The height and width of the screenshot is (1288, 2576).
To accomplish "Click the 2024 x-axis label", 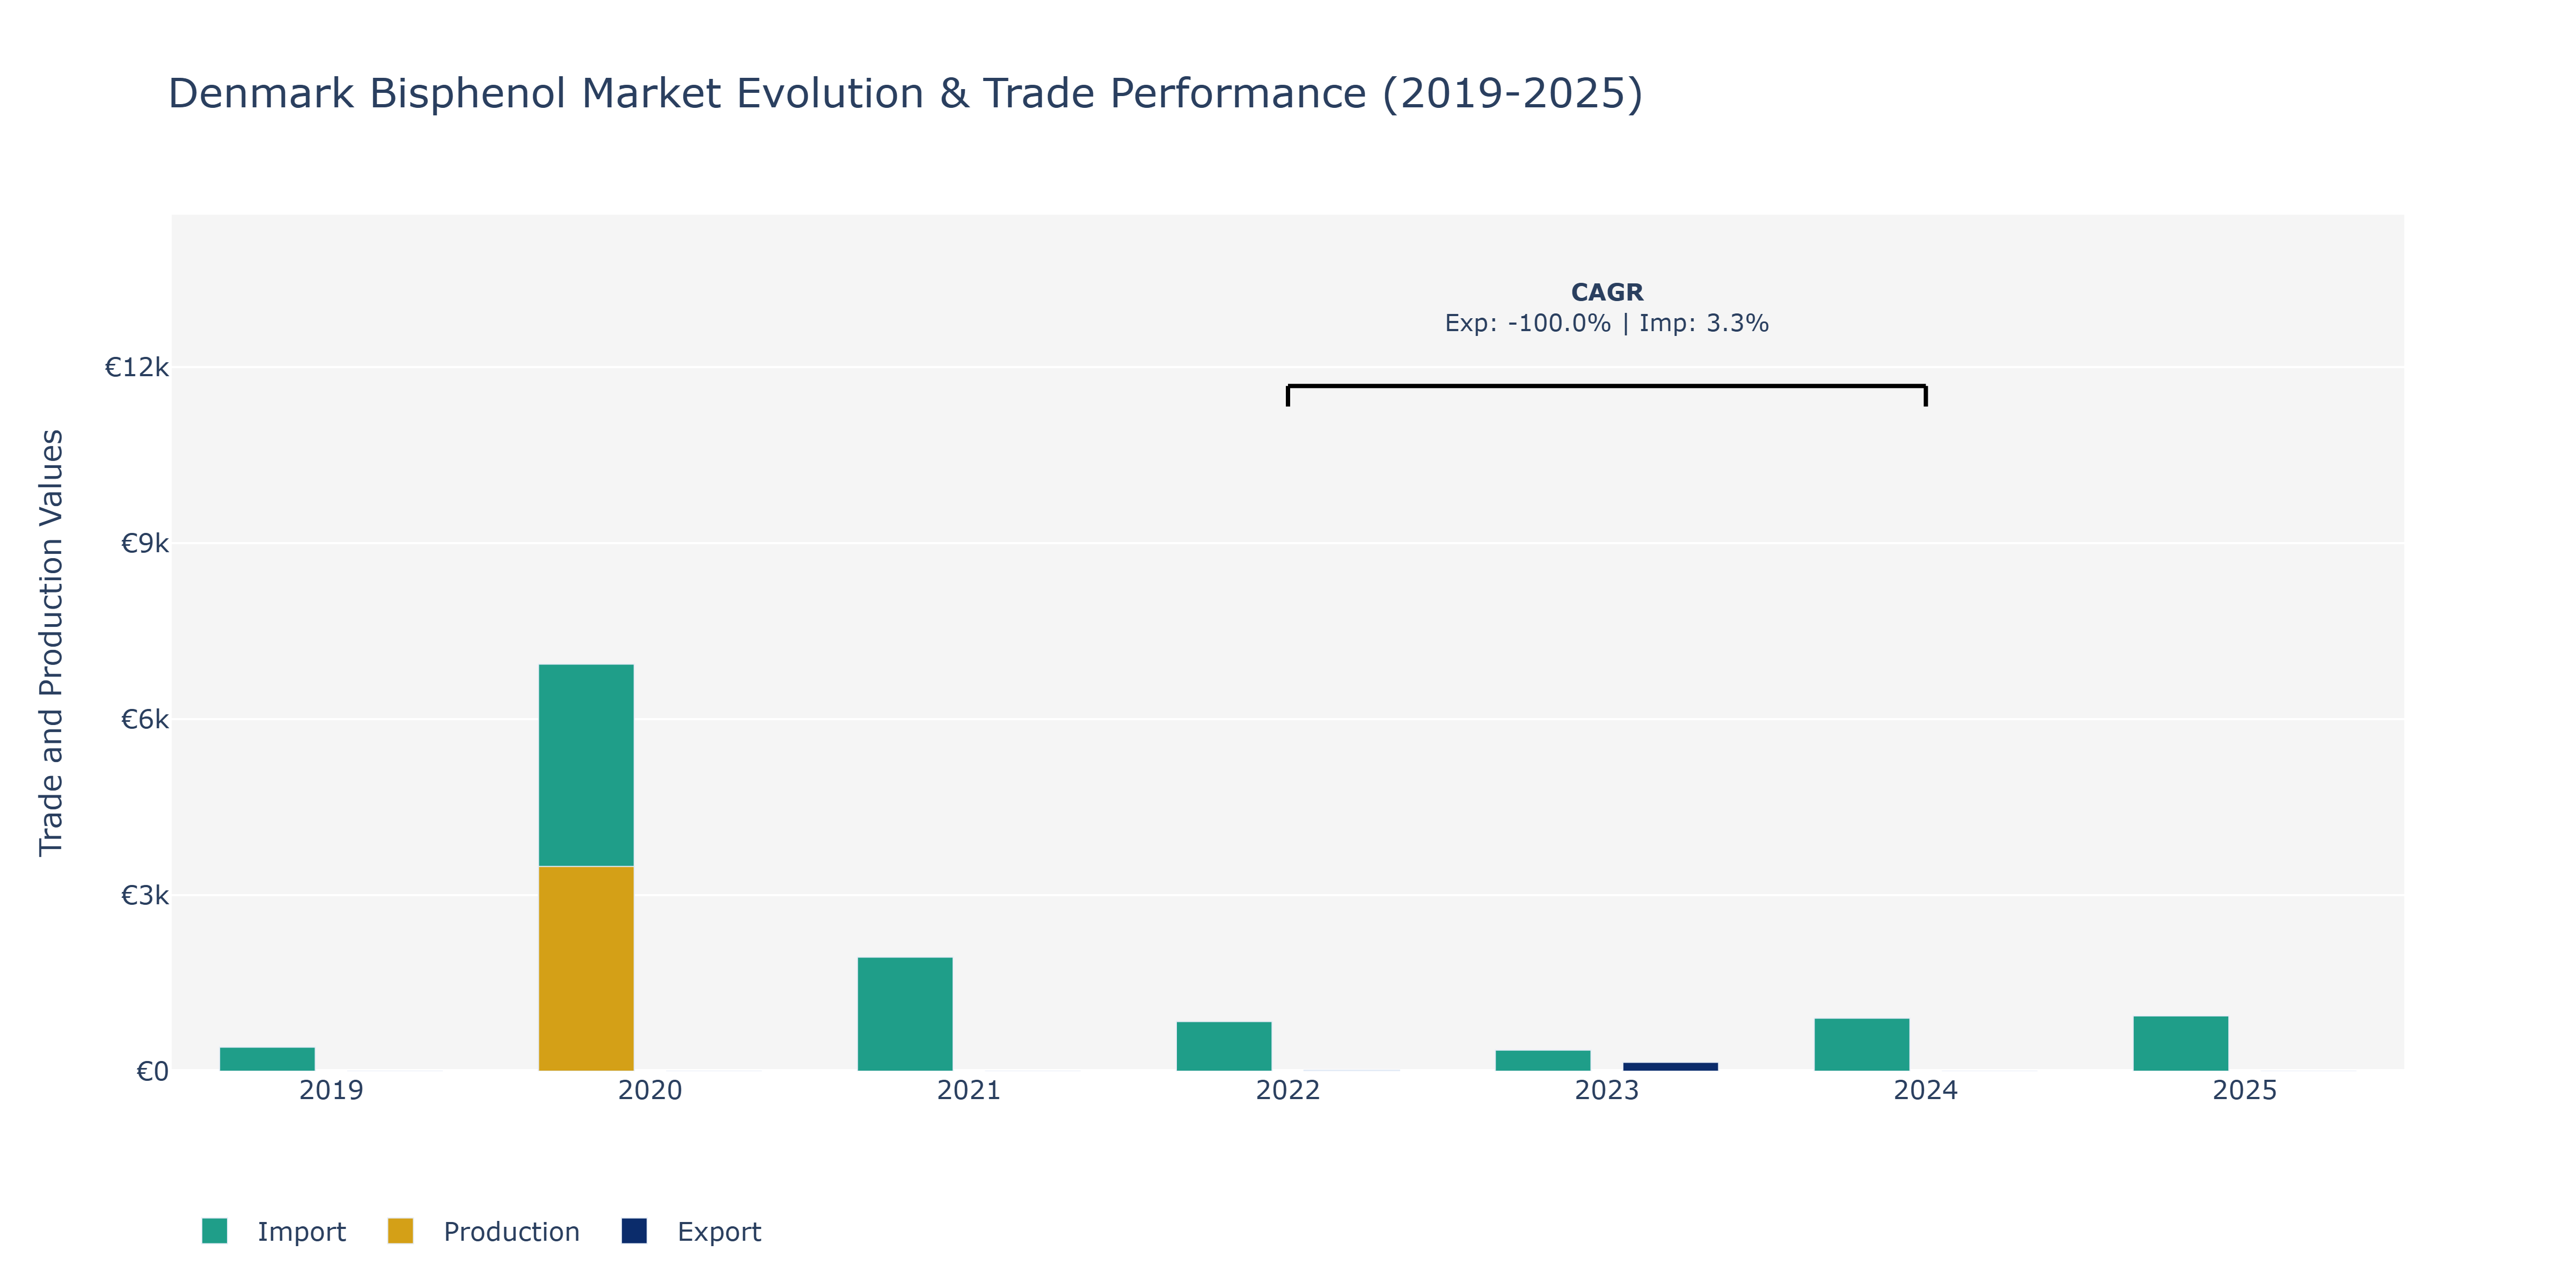I will (x=1926, y=1090).
